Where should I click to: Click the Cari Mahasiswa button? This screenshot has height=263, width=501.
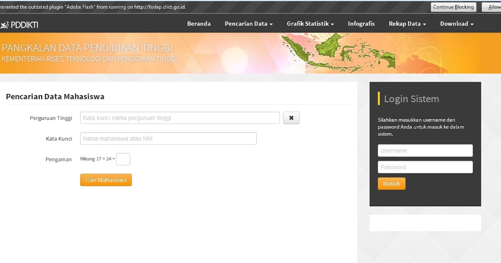pyautogui.click(x=106, y=180)
